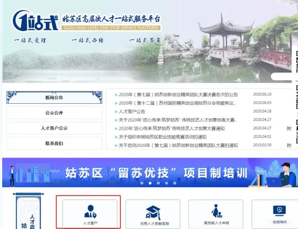Switch to the 公示公开 tab

pos(54,113)
